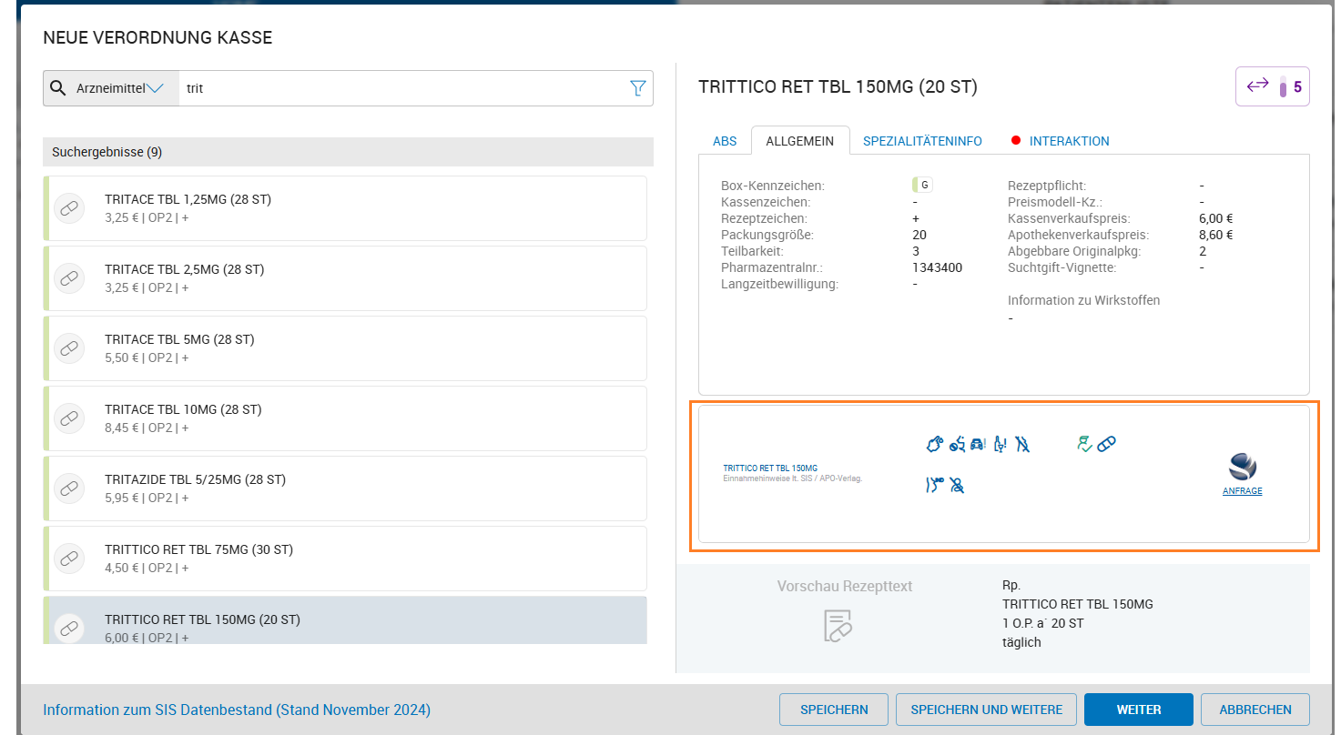The width and height of the screenshot is (1341, 735).
Task: Click the green patient checkmark icon
Action: pos(1083,444)
